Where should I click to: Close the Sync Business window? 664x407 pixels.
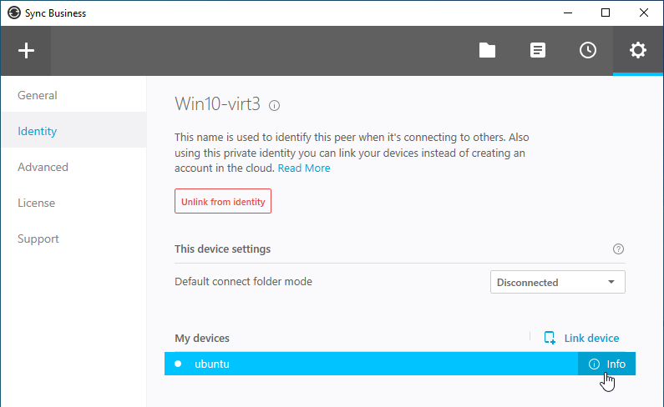644,13
